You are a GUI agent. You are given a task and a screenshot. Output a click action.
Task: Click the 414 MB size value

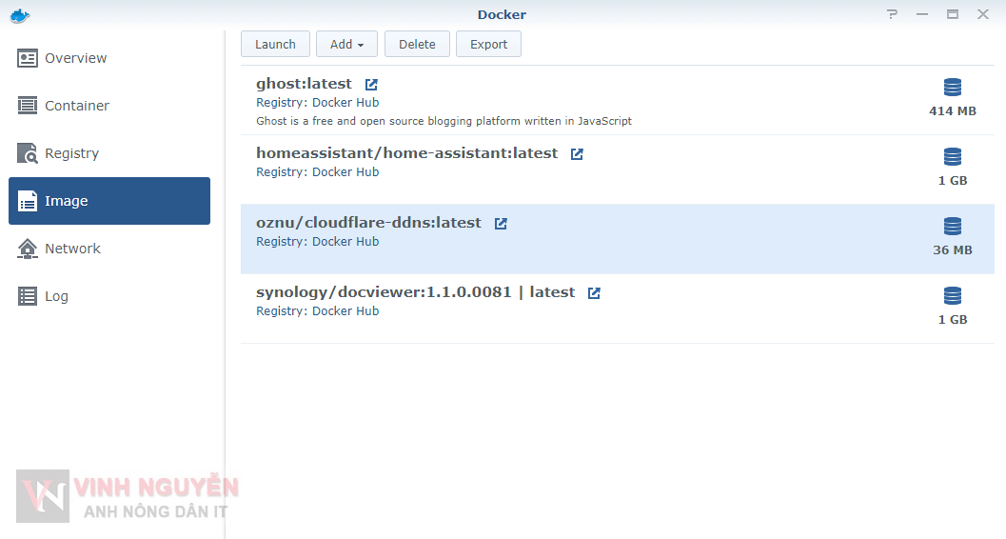[953, 111]
